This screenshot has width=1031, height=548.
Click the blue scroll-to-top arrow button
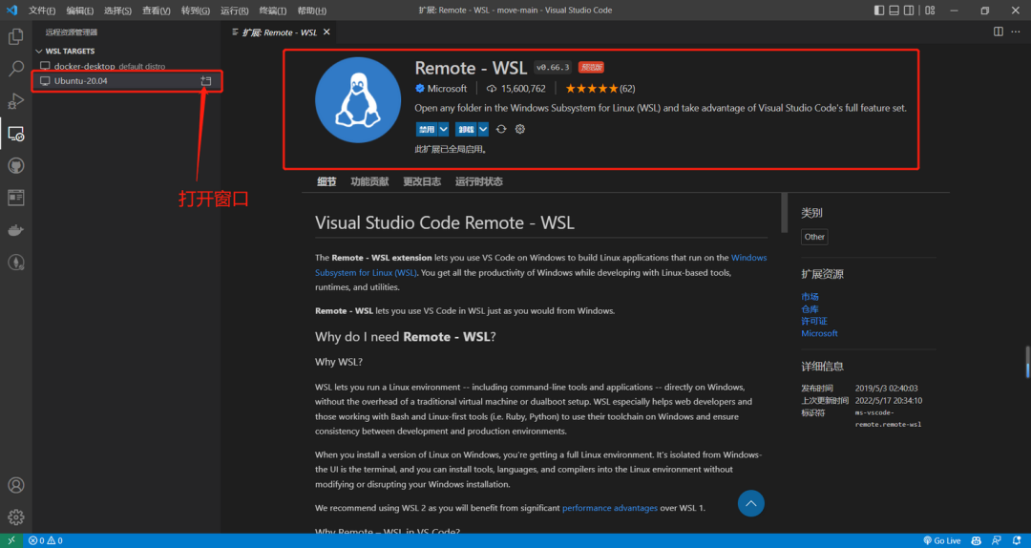click(x=751, y=503)
